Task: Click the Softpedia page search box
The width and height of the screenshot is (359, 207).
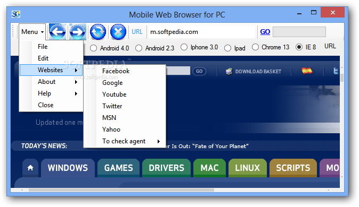Action: click(178, 71)
